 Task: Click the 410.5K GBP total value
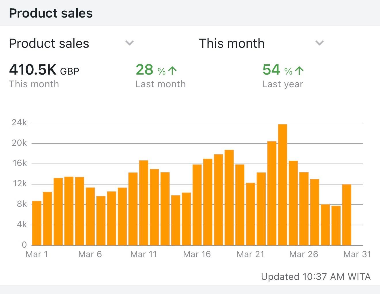pyautogui.click(x=44, y=70)
